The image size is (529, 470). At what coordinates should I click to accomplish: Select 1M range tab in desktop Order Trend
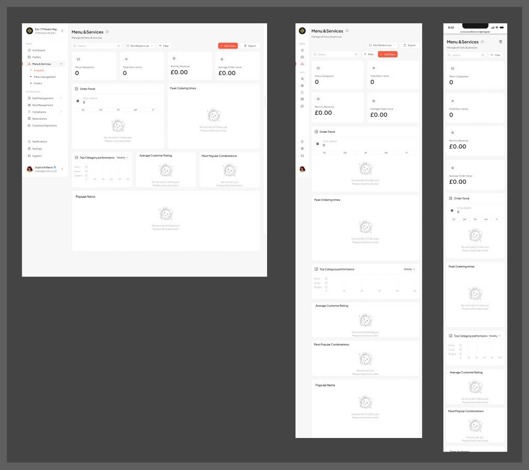click(x=118, y=109)
